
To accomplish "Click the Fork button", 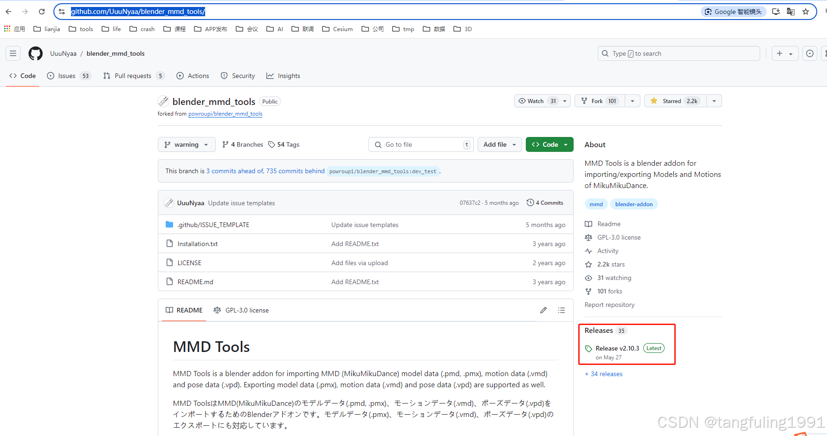I will [600, 101].
